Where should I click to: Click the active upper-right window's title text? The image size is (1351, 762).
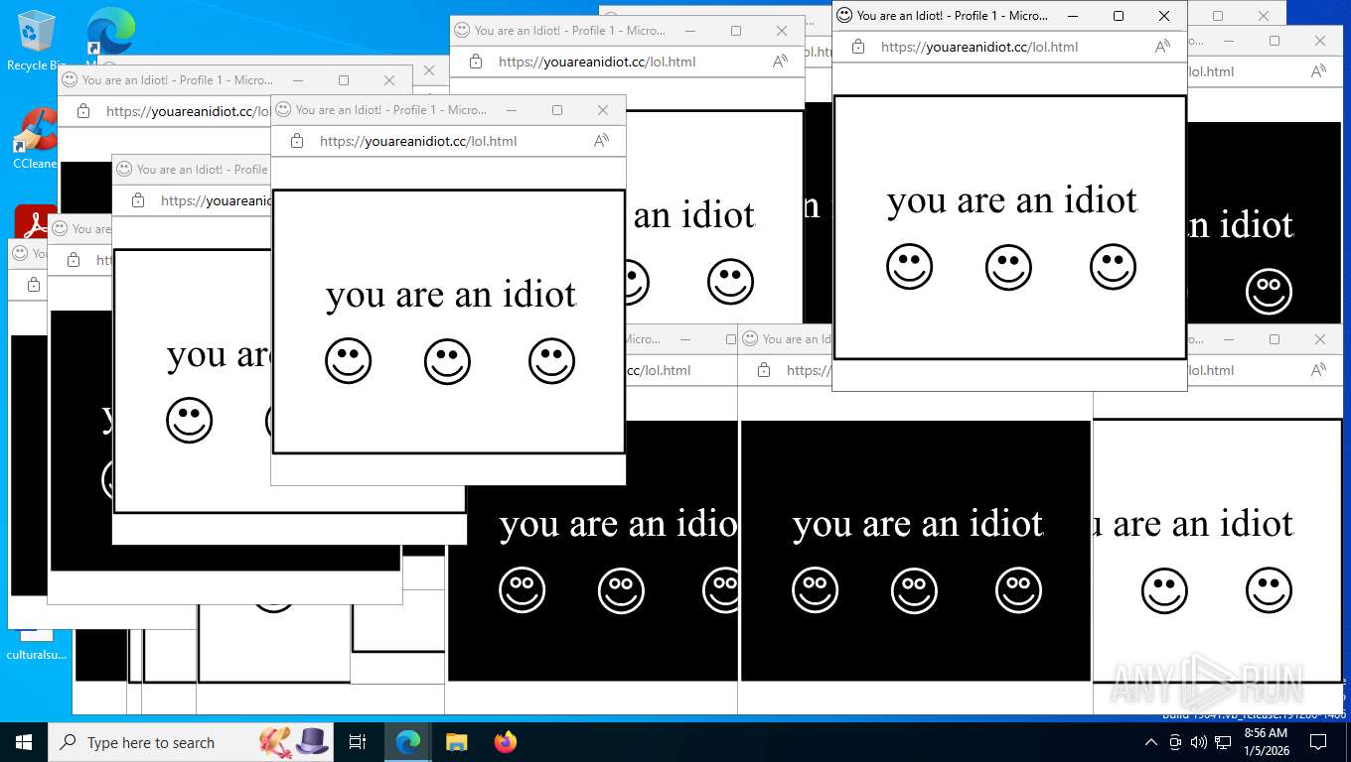[x=953, y=16]
